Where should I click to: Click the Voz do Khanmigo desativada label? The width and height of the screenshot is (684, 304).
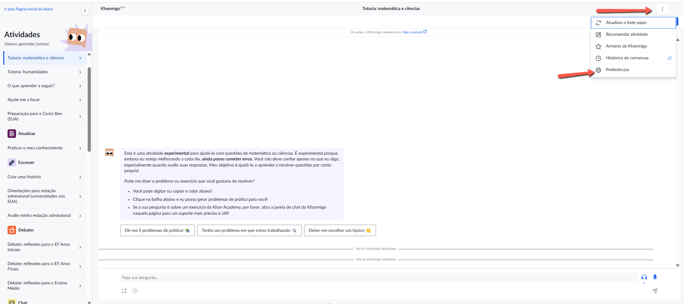[x=376, y=249]
